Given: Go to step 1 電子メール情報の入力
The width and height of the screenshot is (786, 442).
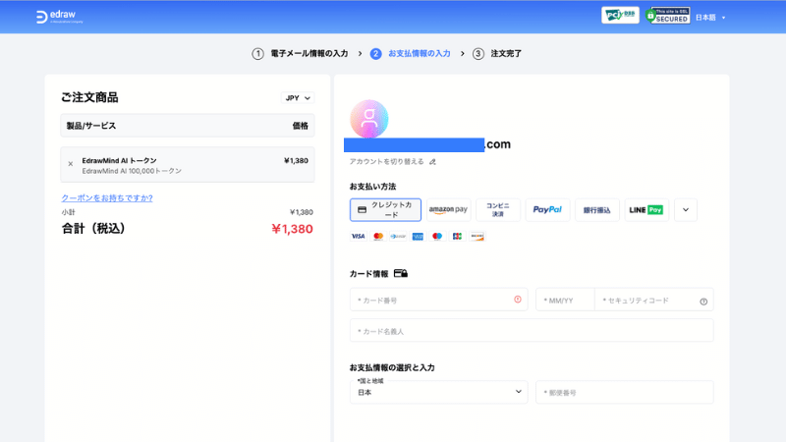Looking at the screenshot, I should click(300, 54).
